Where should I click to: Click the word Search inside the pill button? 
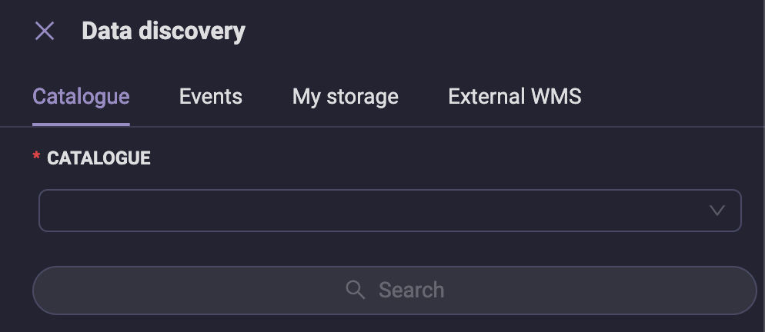click(x=411, y=290)
